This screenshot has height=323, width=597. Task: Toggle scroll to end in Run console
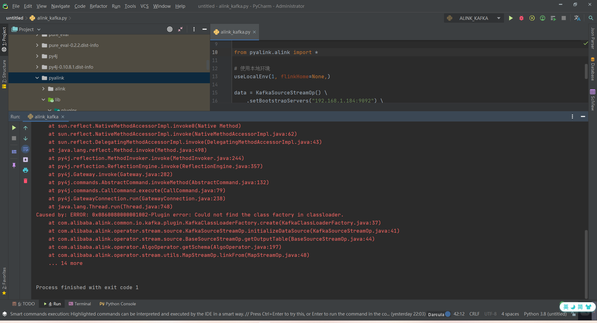coord(25,160)
